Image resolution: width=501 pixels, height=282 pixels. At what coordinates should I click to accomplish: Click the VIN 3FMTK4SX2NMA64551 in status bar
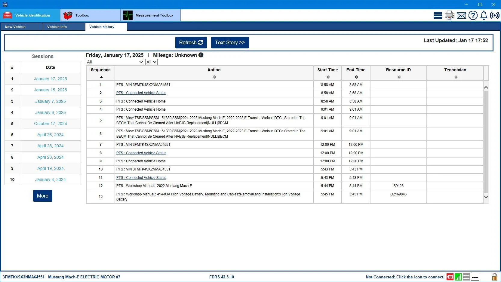[23, 277]
